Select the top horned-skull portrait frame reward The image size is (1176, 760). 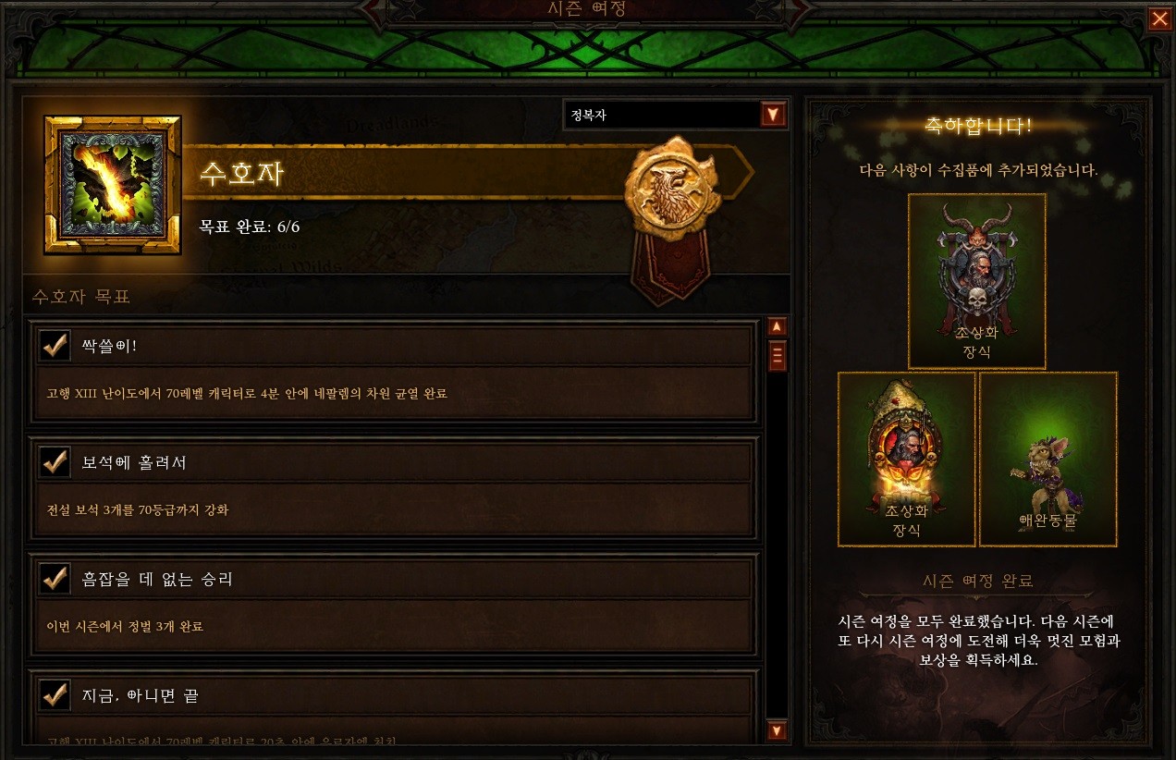click(977, 281)
